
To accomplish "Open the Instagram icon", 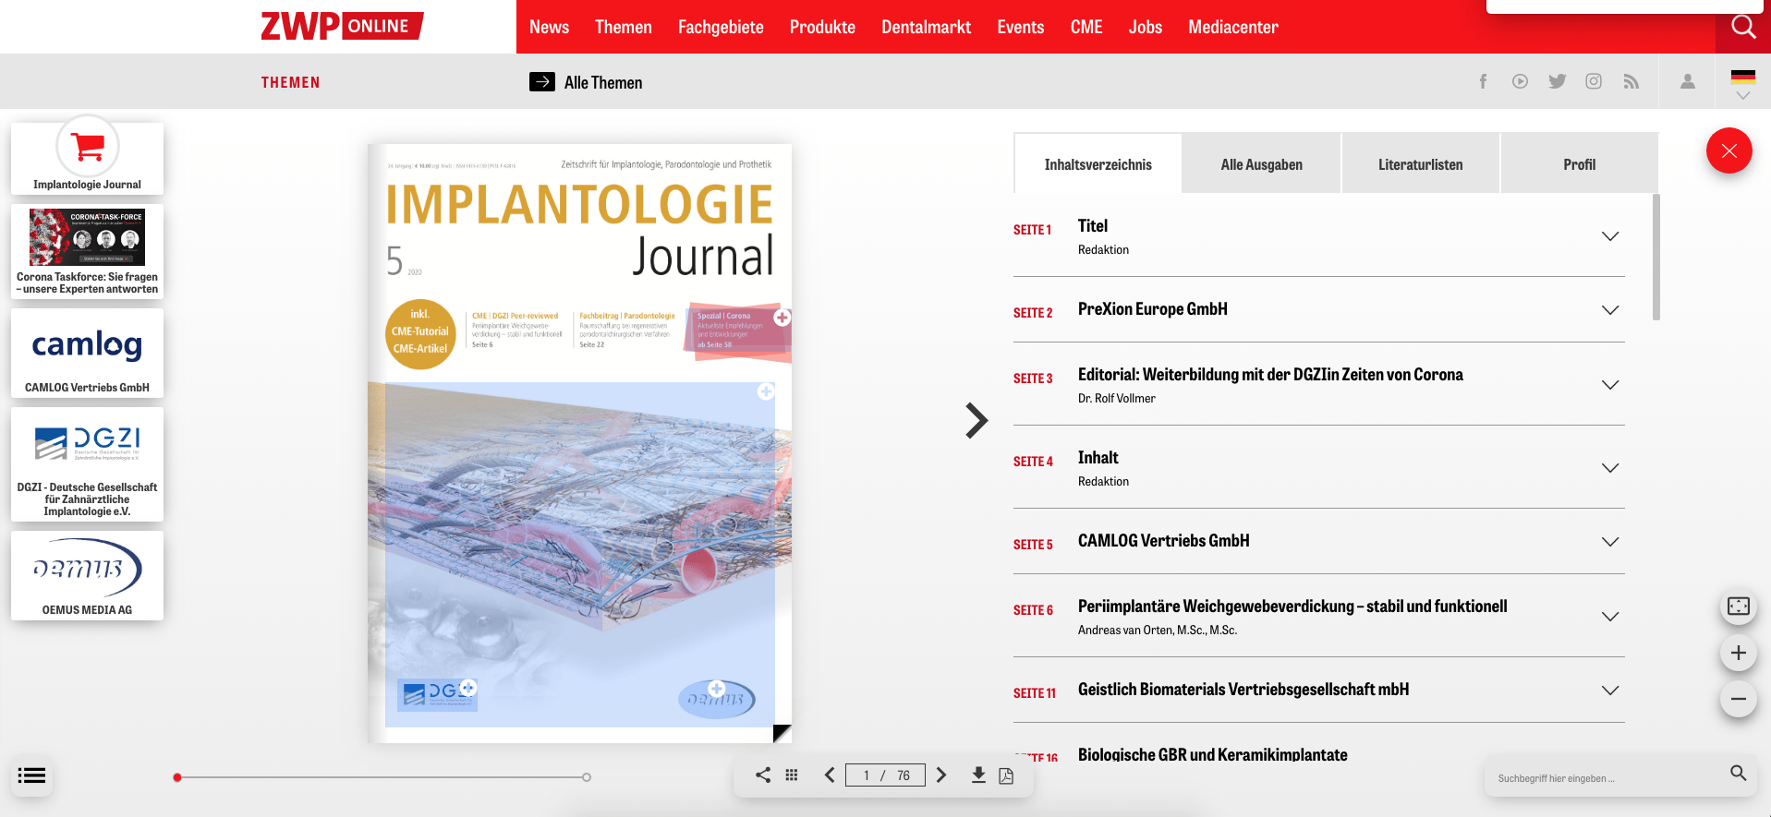I will point(1594,81).
